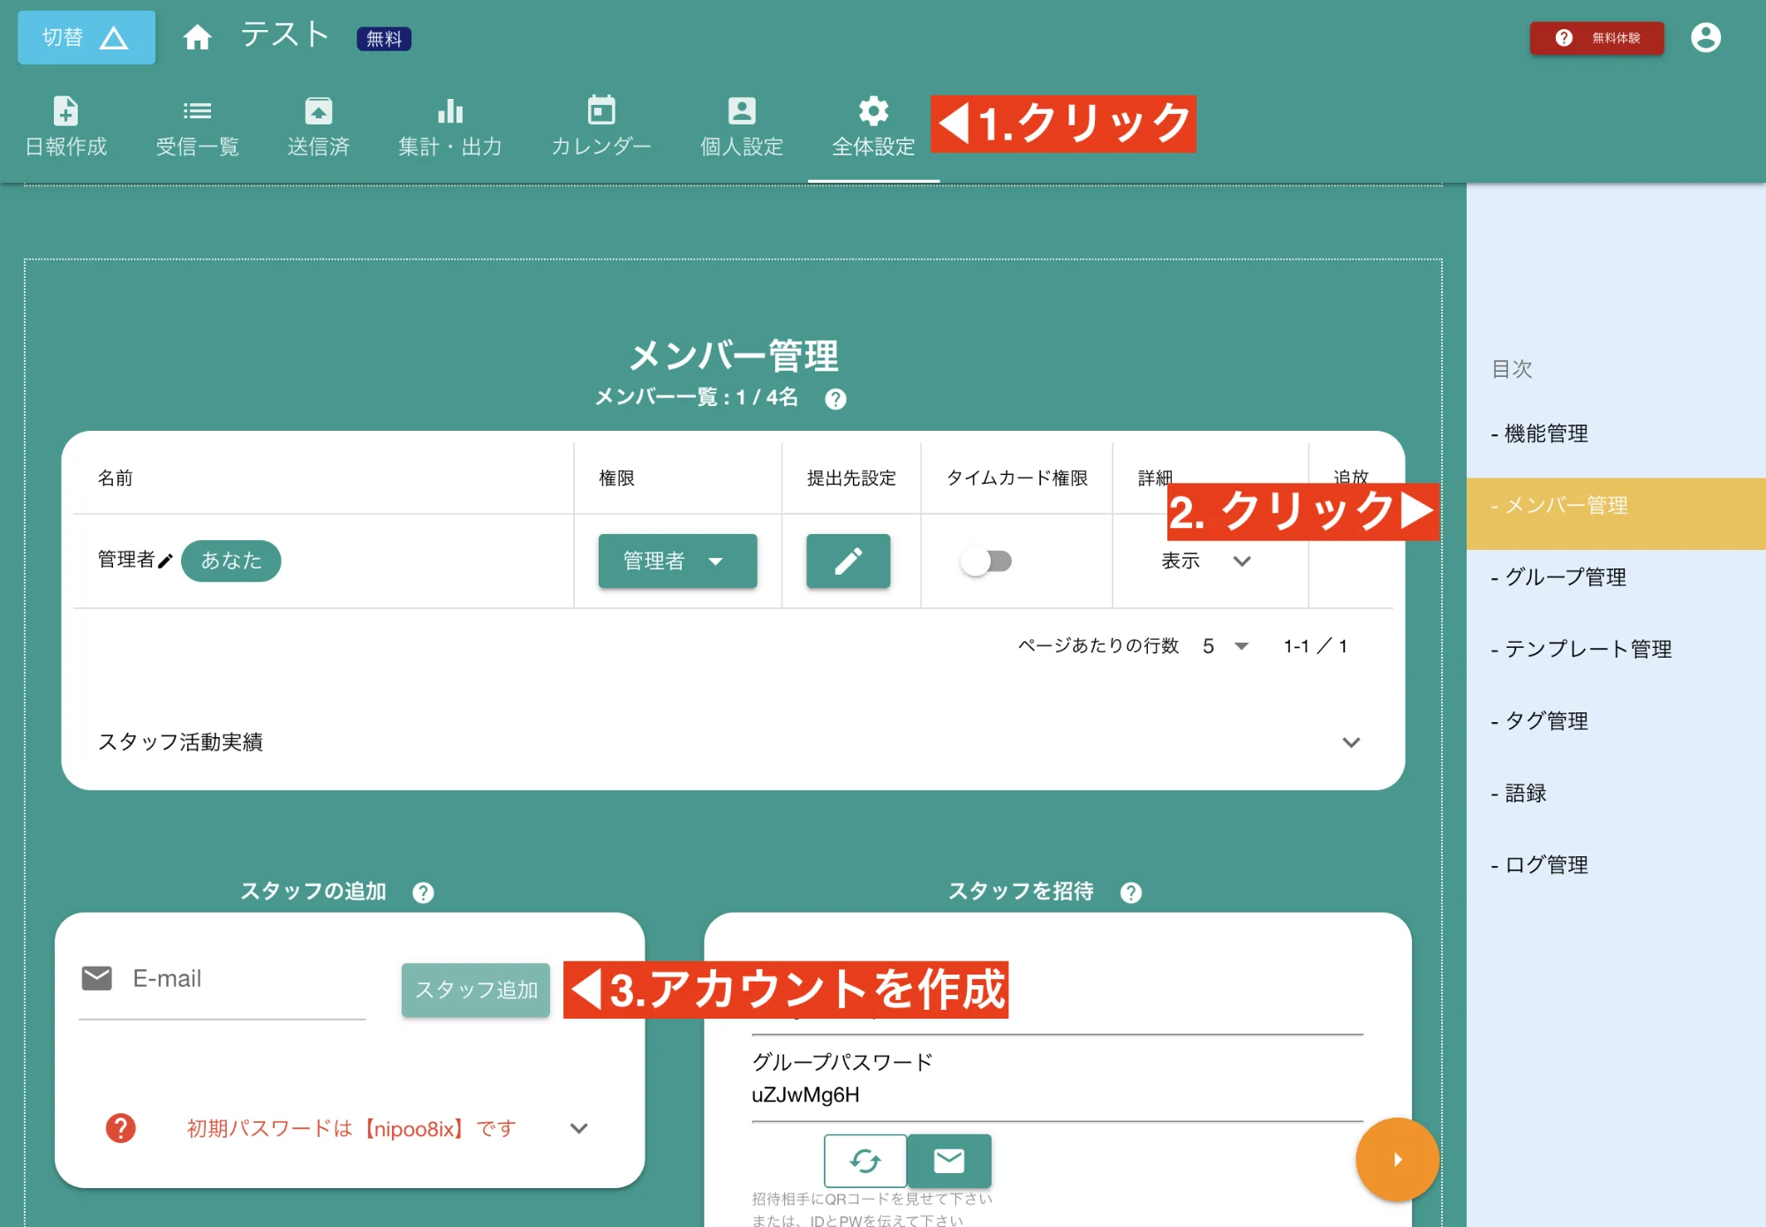Expand the スタッフ活動実績 section

1350,742
